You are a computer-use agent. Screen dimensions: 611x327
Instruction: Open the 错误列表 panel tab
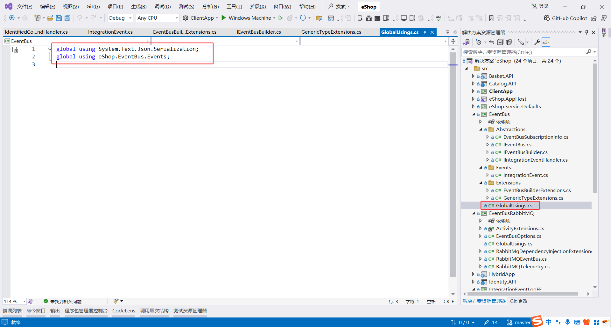12,311
